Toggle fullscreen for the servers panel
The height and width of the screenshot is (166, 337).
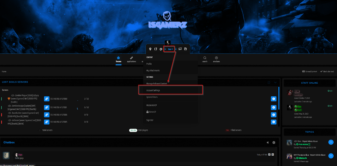[269, 82]
